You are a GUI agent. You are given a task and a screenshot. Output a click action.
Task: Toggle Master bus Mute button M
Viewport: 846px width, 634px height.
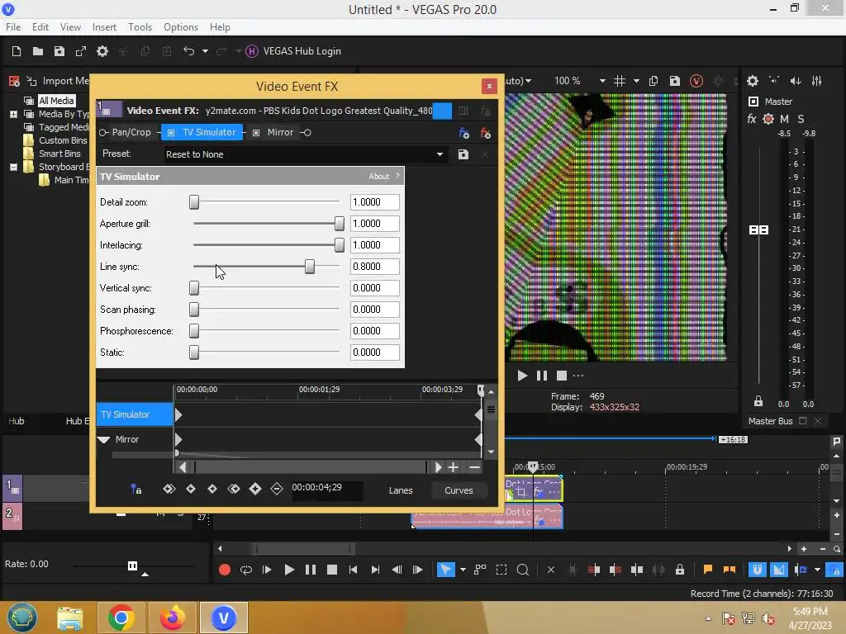[785, 119]
